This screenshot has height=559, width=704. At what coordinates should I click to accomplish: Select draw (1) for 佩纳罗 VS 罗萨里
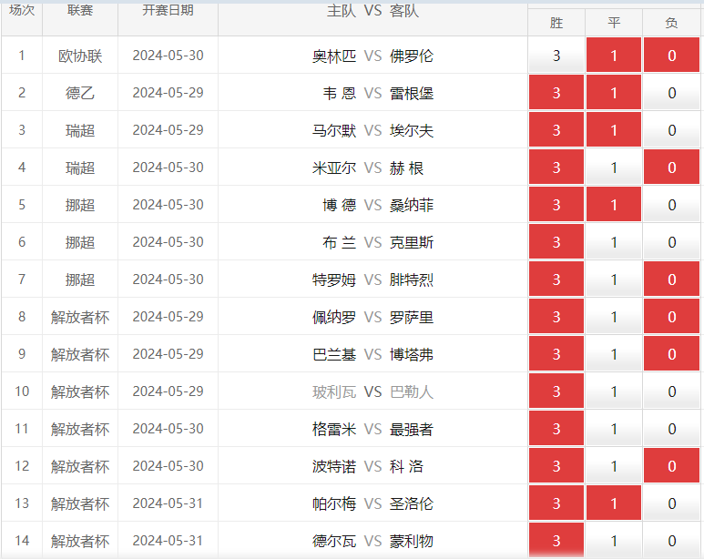[x=614, y=316]
